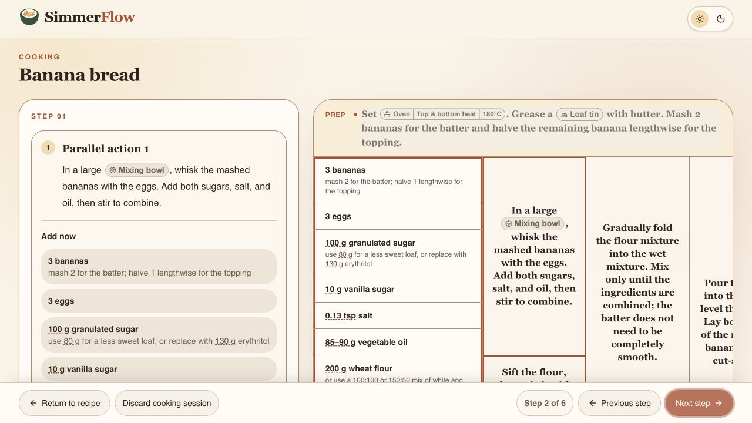Viewport: 752px width, 423px height.
Task: Click the PREP label
Action: coord(335,115)
